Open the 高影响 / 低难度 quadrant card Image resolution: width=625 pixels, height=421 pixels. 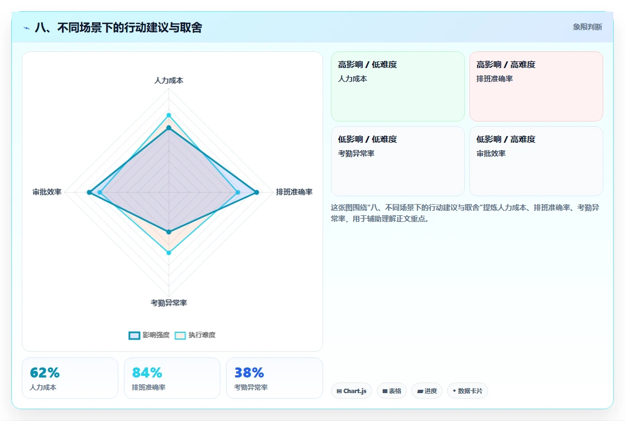coord(398,86)
